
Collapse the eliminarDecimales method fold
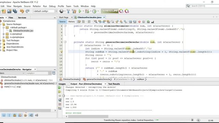tap(65, 26)
